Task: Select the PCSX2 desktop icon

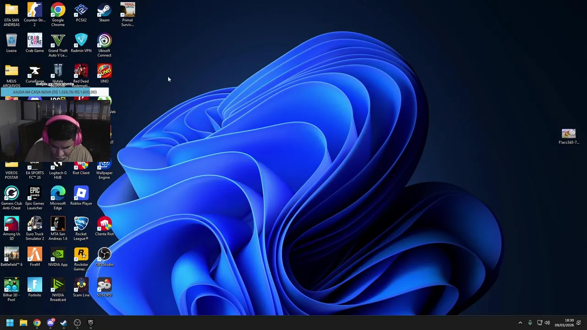Action: 81,13
